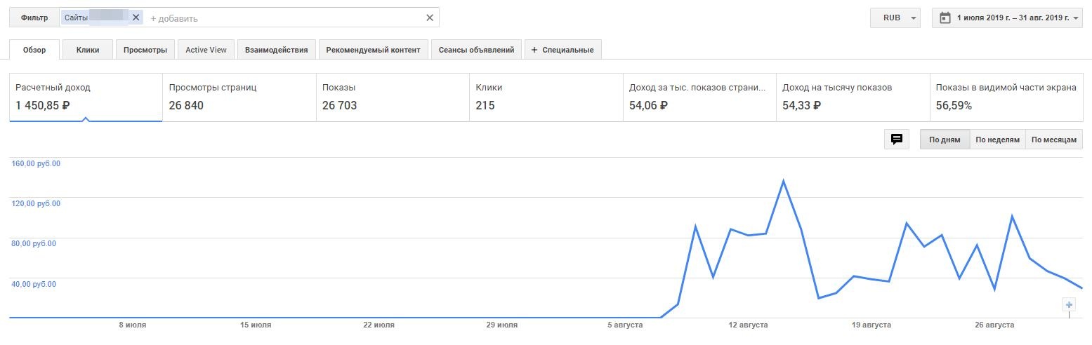Switch to the Просмотры tab

tap(145, 50)
